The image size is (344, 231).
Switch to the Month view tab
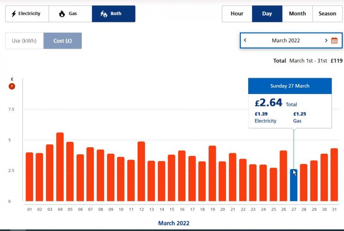[297, 14]
